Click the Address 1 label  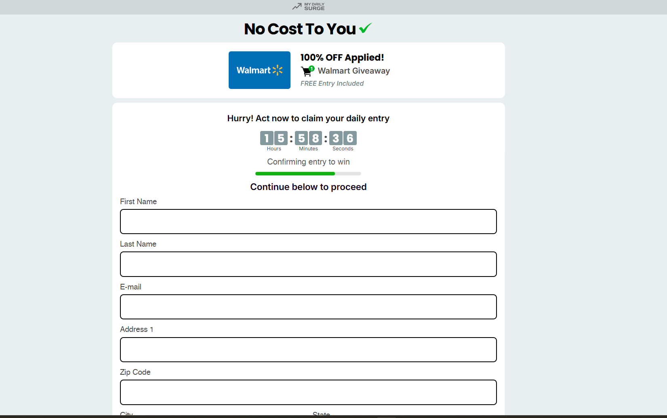(137, 329)
